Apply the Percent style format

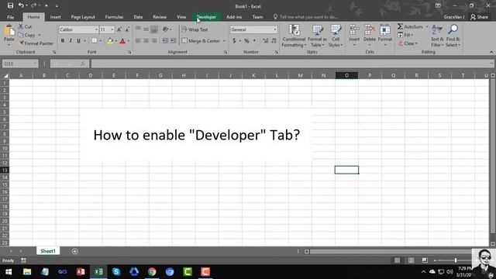[x=246, y=41]
